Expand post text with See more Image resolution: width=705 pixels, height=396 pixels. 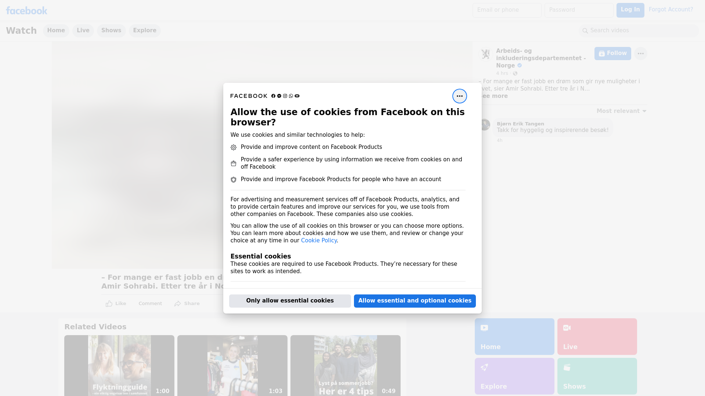pos(494,96)
